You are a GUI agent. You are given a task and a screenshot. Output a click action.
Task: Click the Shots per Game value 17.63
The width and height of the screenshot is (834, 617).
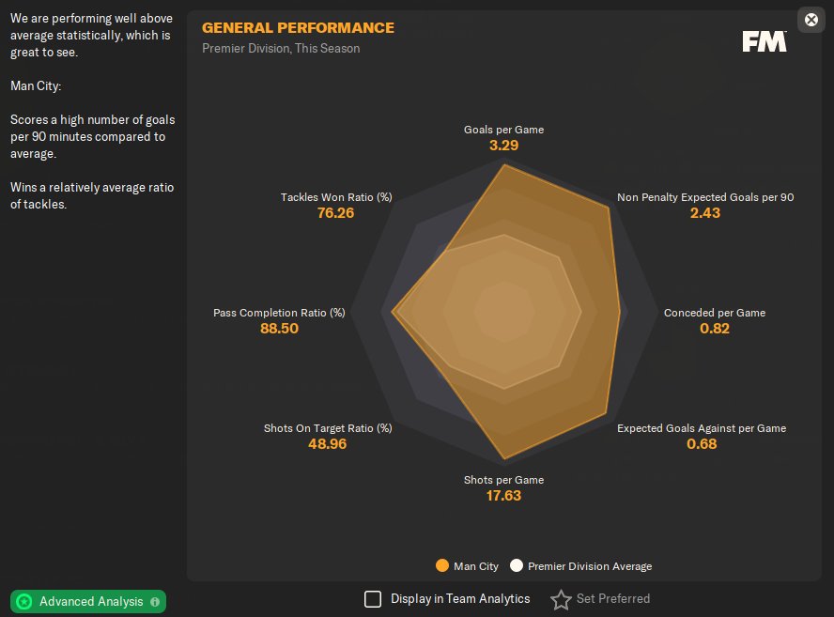[x=503, y=495]
